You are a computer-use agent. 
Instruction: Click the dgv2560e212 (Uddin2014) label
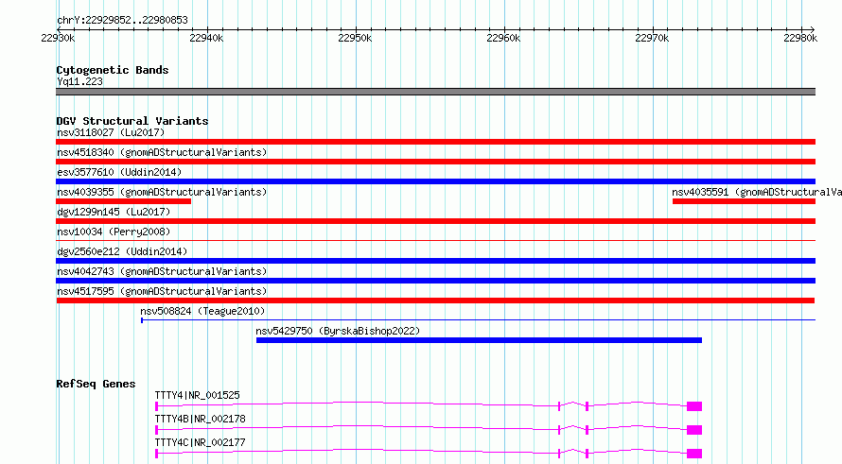[122, 251]
